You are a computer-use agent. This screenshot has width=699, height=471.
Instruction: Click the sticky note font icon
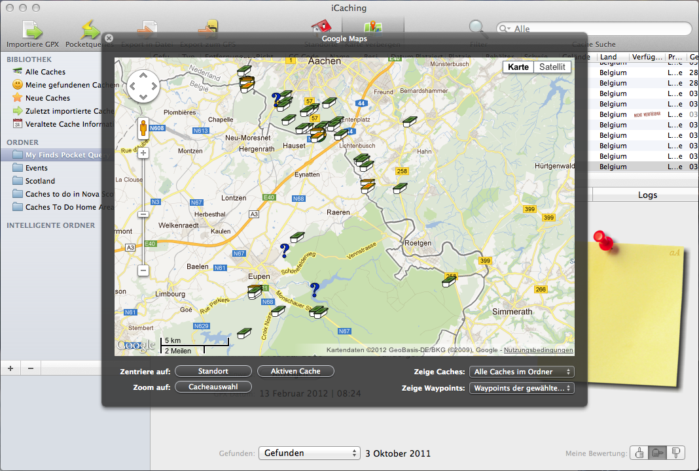[x=675, y=253]
